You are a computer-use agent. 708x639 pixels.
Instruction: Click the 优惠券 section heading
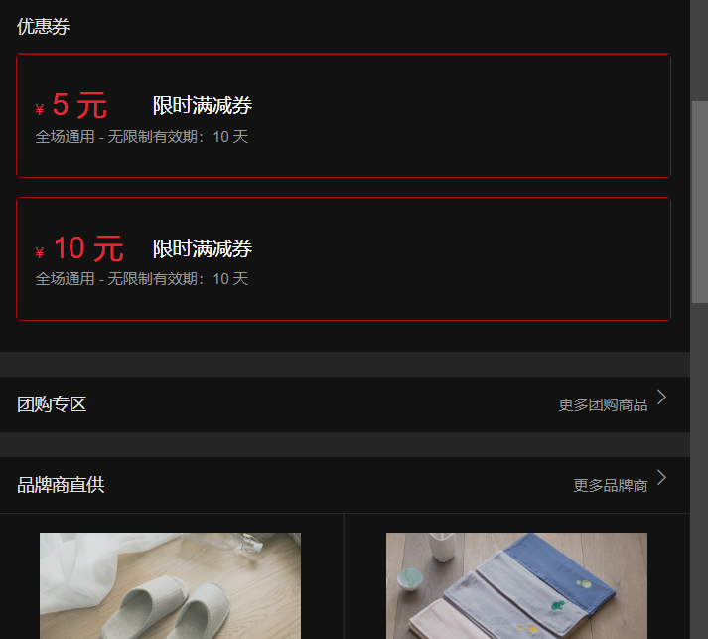tap(44, 26)
